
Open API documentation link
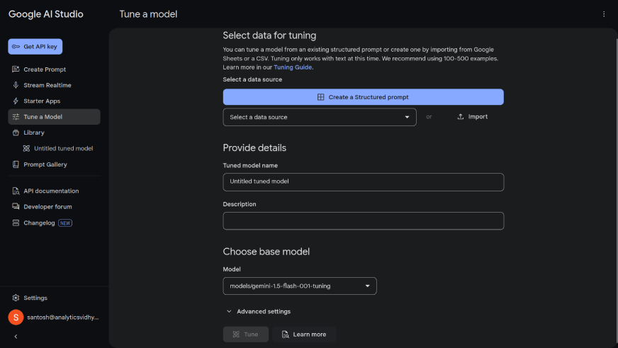(54, 191)
